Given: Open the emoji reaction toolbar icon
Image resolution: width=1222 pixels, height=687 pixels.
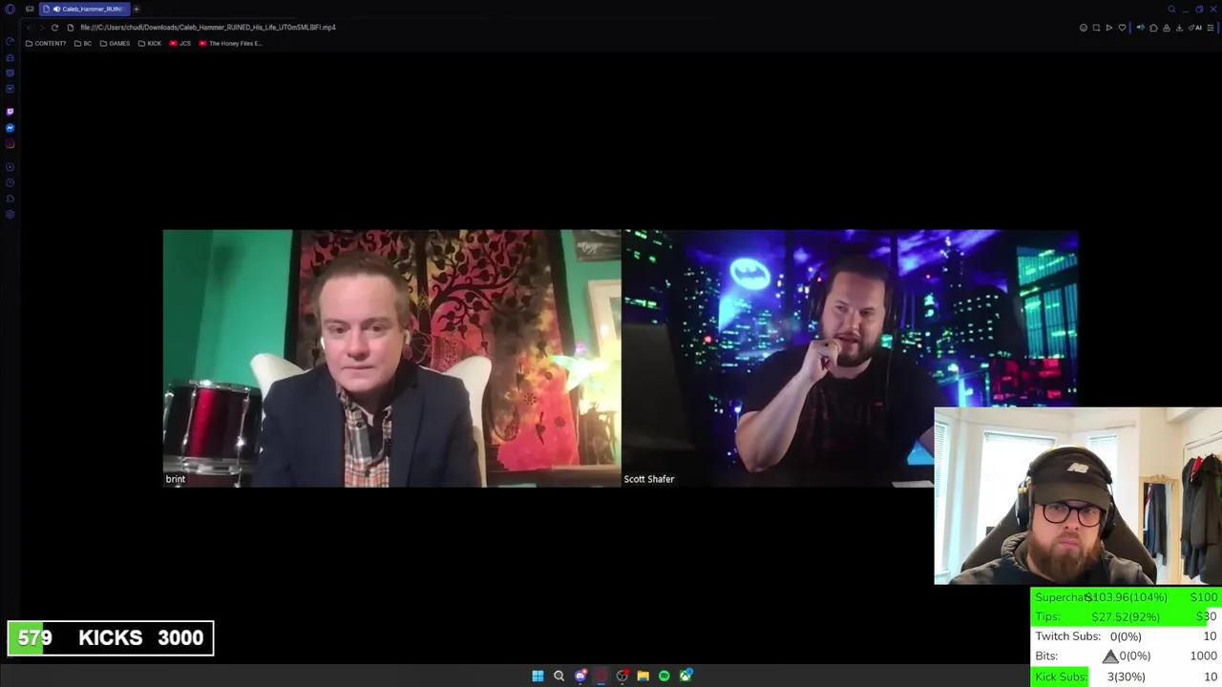Looking at the screenshot, I should (1084, 28).
